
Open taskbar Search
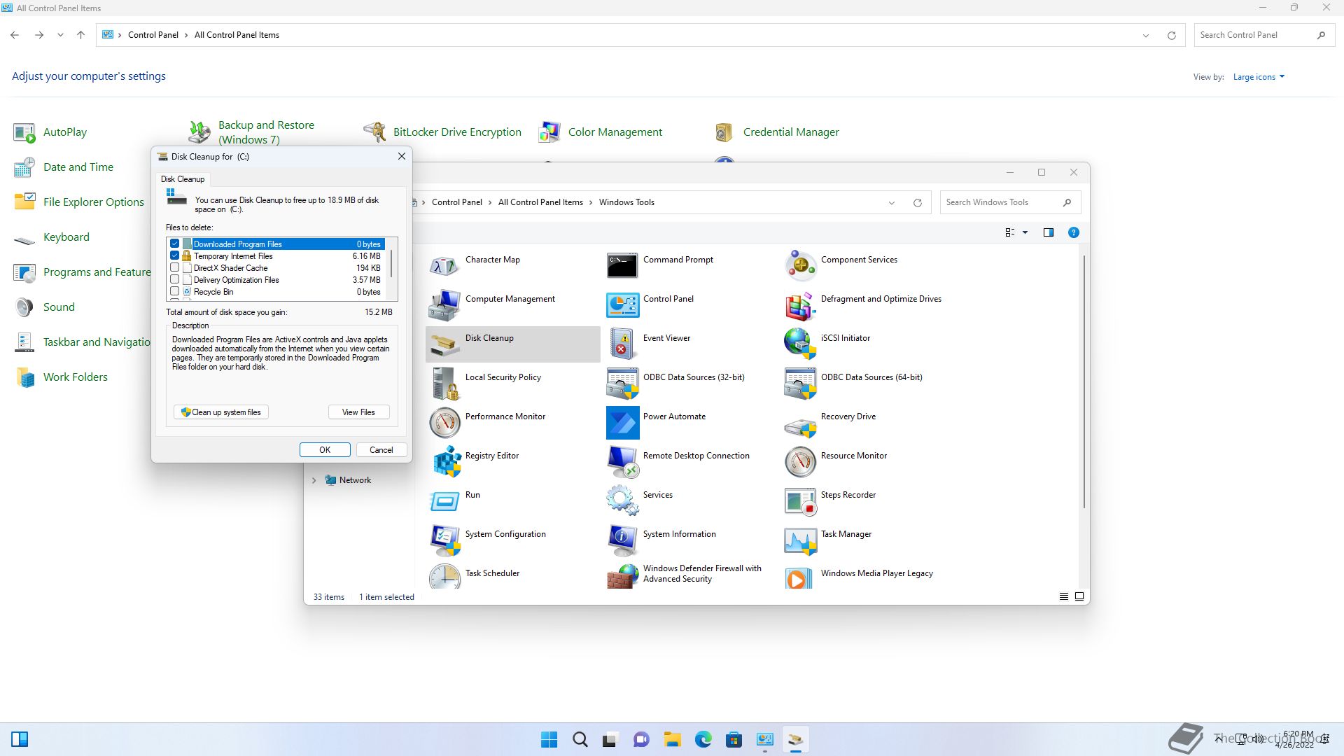[580, 739]
